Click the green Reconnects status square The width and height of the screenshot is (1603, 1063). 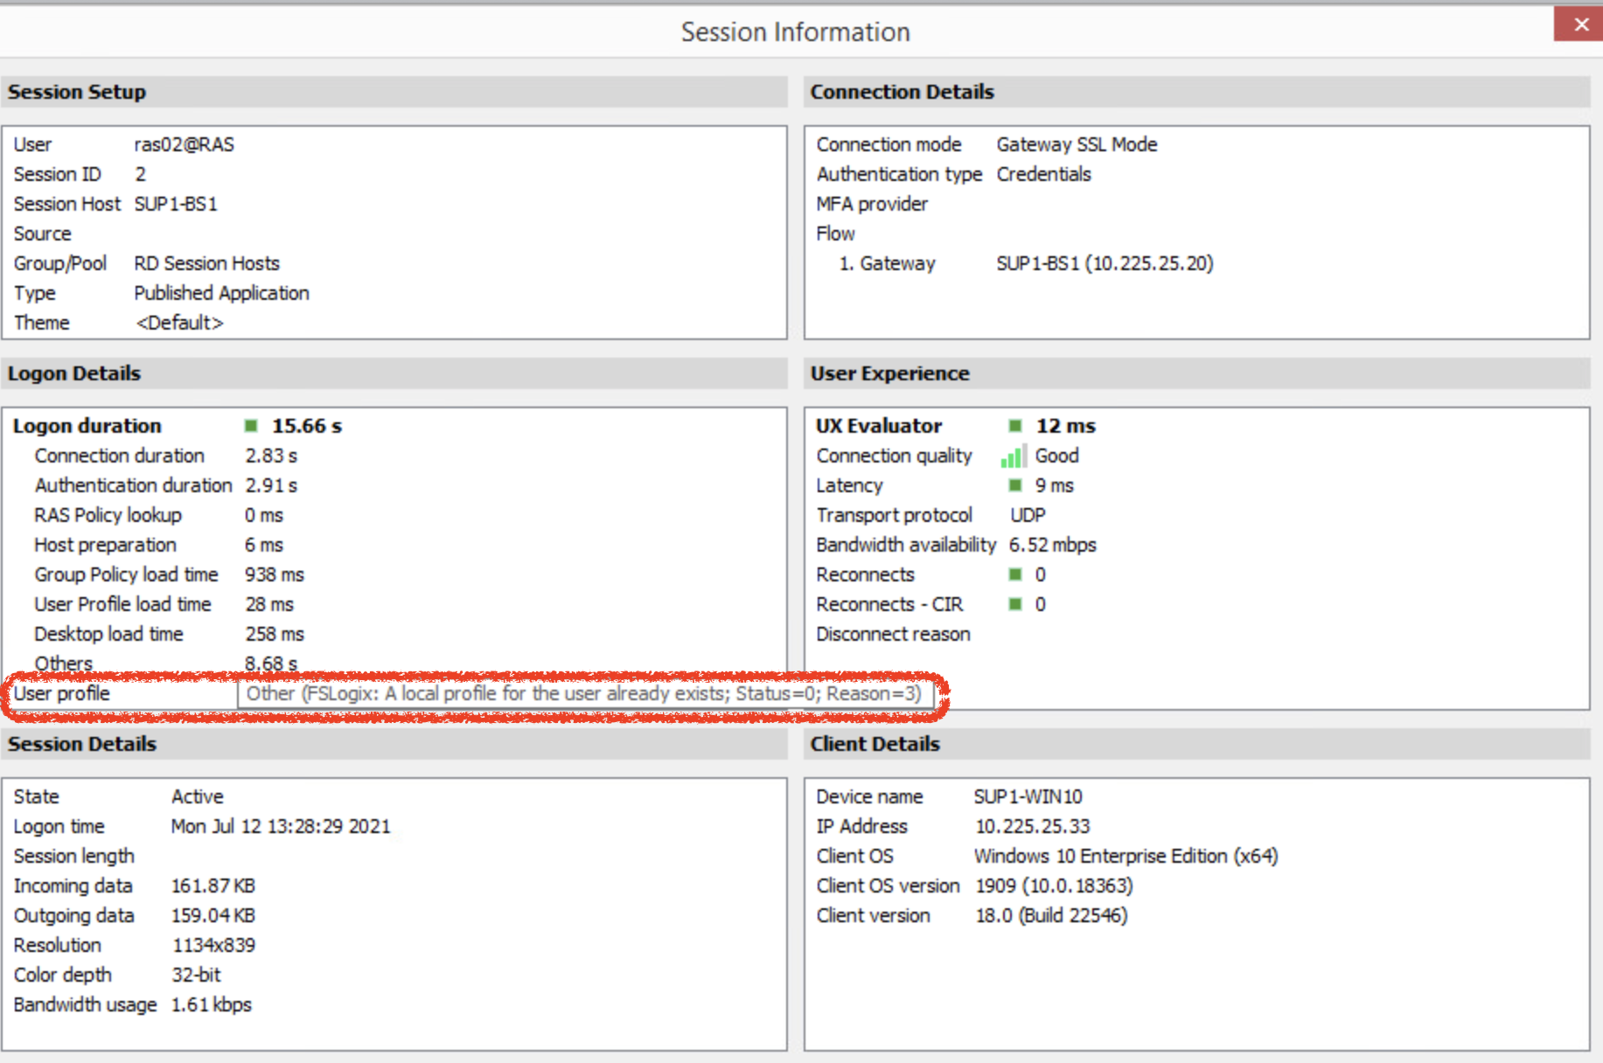tap(1014, 574)
